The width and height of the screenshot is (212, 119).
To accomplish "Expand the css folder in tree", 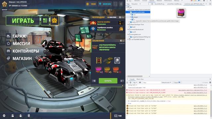I will [131, 15].
